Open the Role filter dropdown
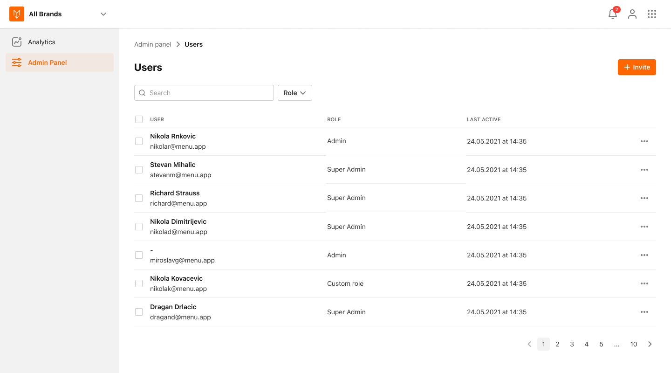The height and width of the screenshot is (373, 671). pos(294,93)
